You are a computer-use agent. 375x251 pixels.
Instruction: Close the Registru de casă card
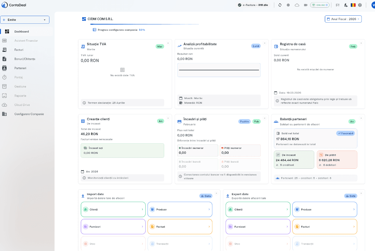pos(361,43)
